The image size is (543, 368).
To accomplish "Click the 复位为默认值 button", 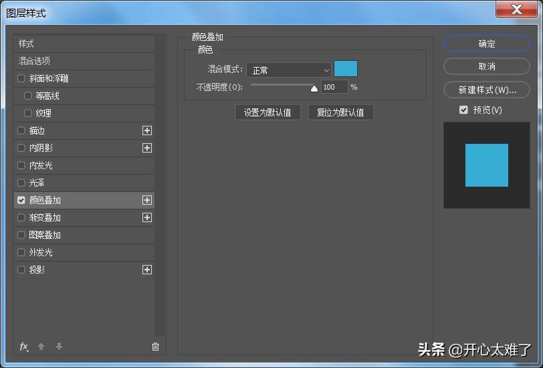I will click(341, 112).
